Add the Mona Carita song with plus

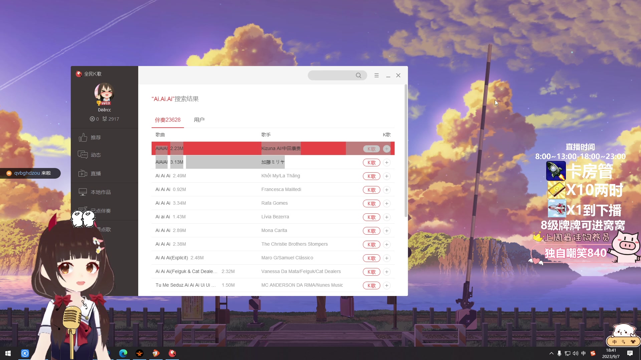coord(387,231)
